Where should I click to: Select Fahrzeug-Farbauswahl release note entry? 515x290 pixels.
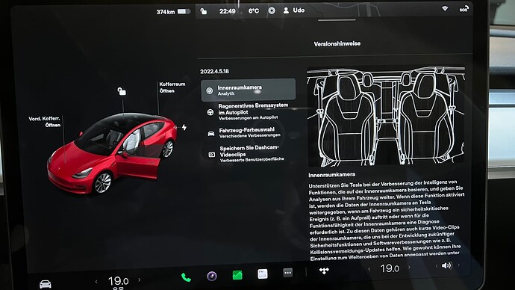[x=249, y=132]
